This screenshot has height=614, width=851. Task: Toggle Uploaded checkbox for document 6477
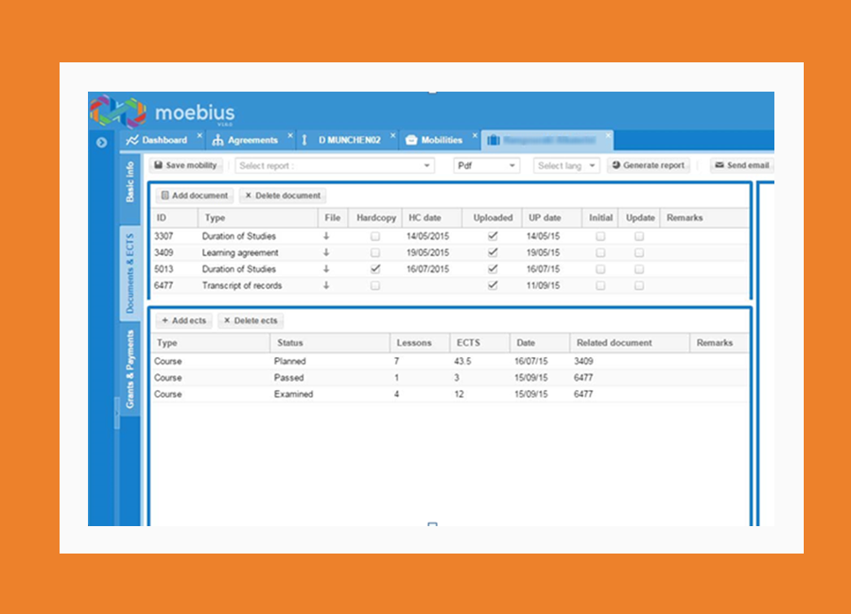click(493, 285)
